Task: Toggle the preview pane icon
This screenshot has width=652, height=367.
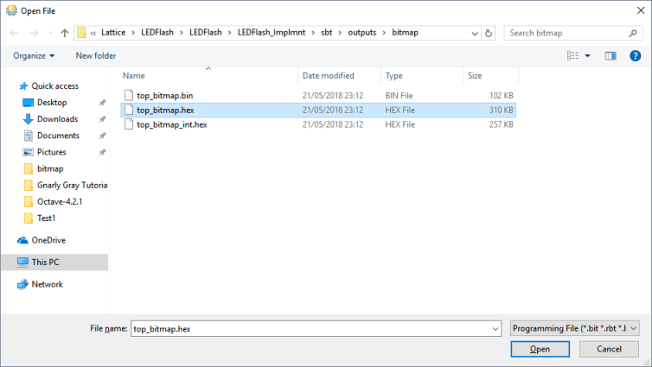Action: click(x=610, y=56)
